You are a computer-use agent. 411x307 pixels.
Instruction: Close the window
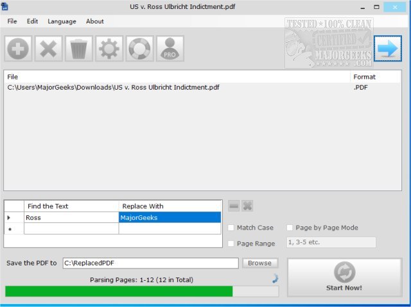395,7
